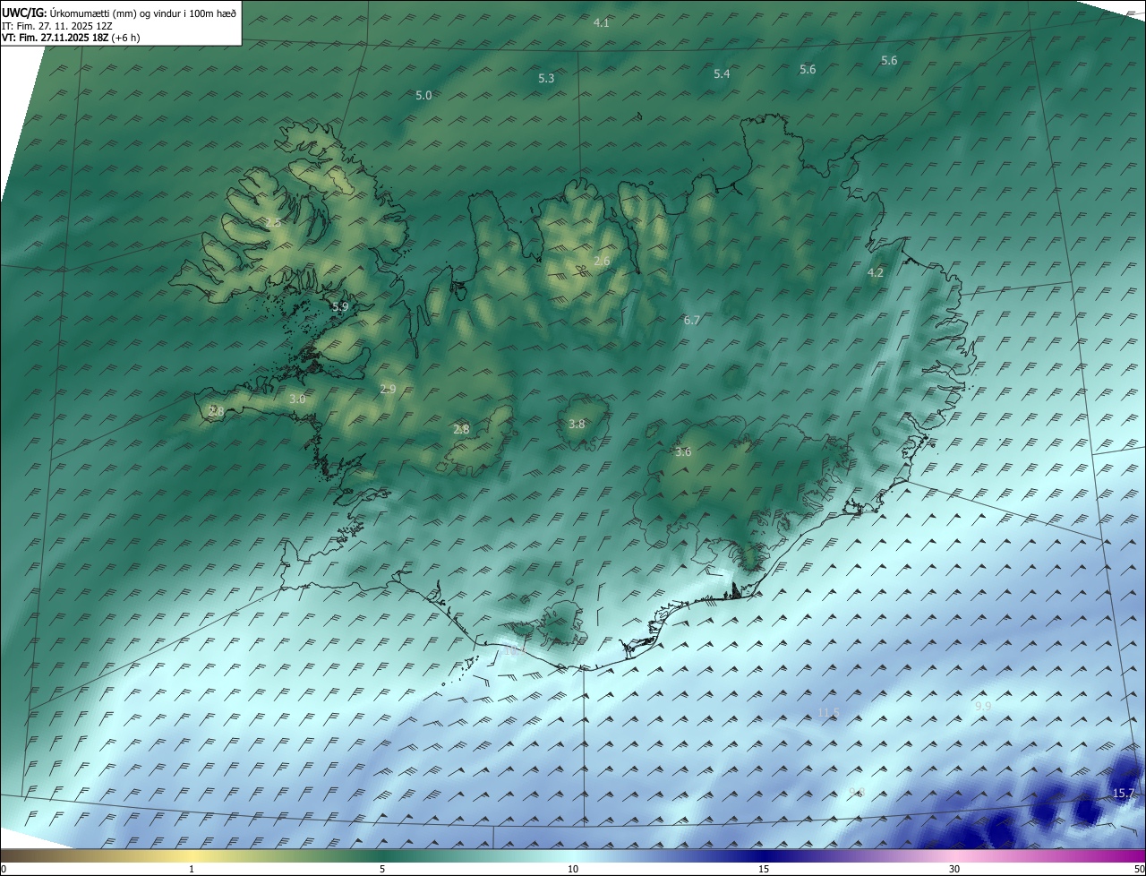Click the 11.5 value over the ocean
This screenshot has width=1146, height=876.
829,713
